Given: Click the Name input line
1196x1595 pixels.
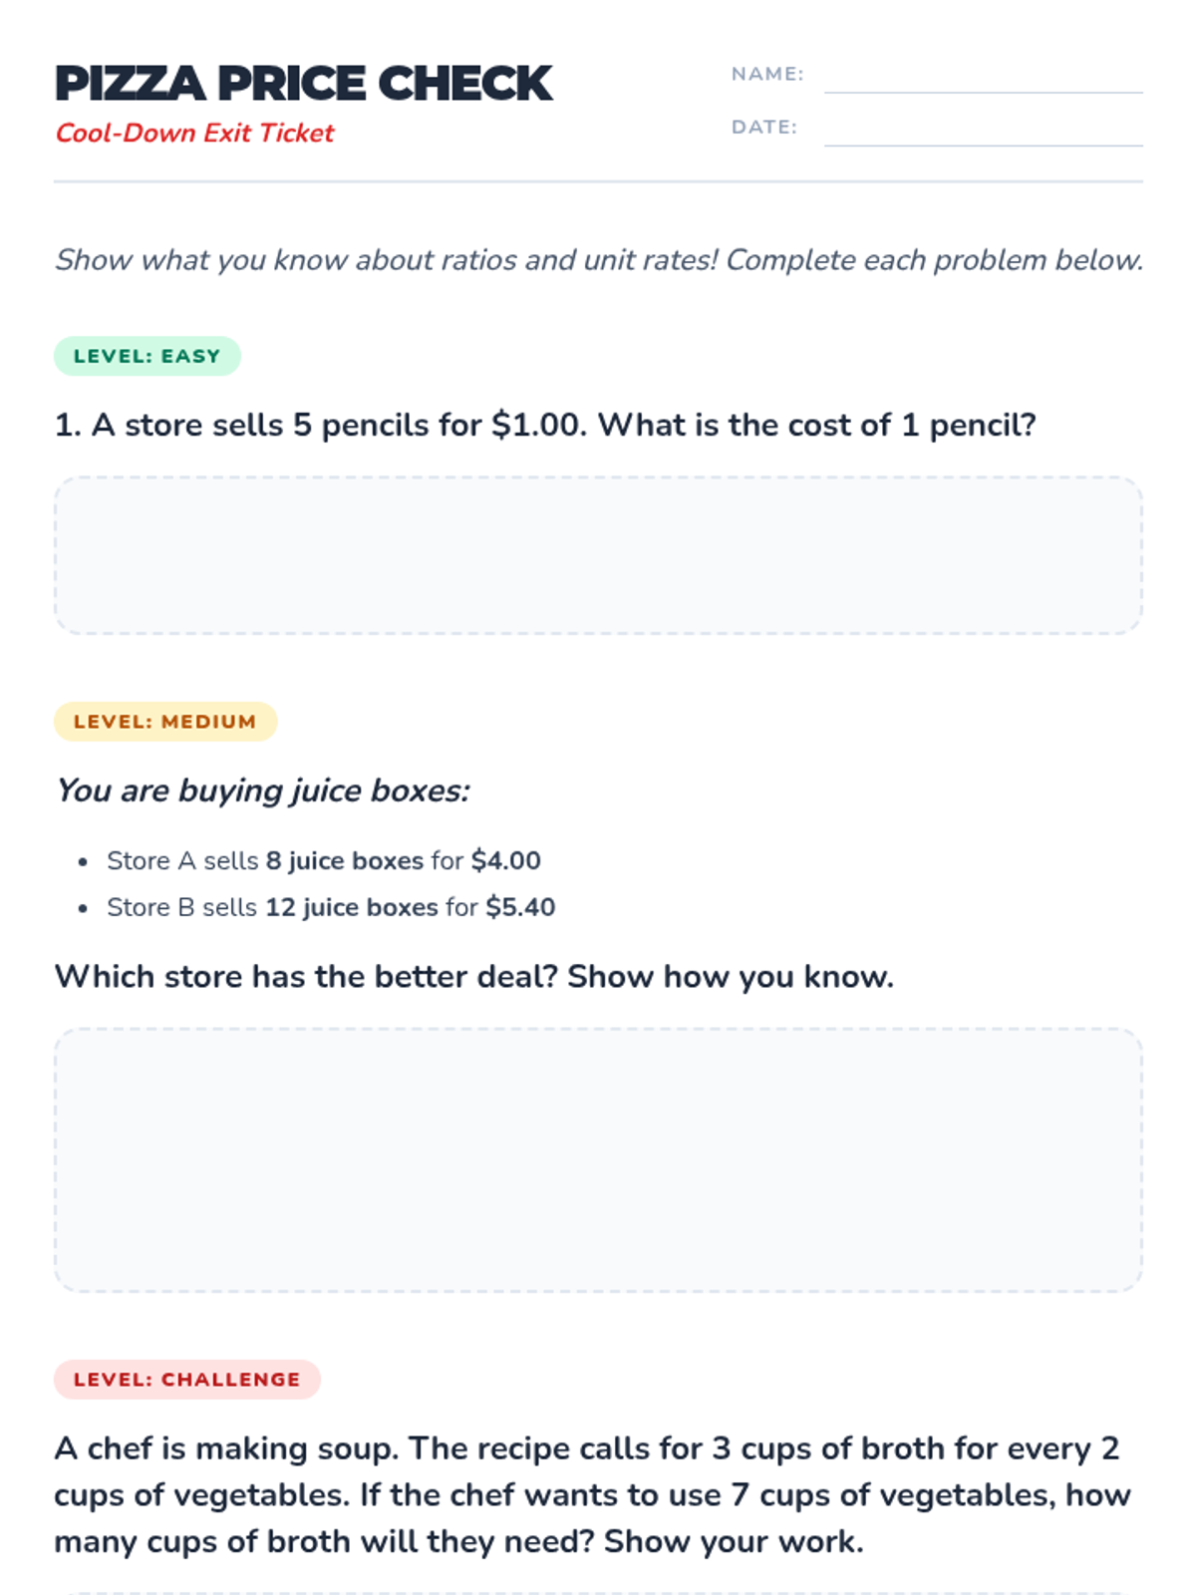Looking at the screenshot, I should coord(983,78).
